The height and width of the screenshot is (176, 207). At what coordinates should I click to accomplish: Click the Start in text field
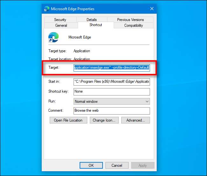tap(112, 82)
